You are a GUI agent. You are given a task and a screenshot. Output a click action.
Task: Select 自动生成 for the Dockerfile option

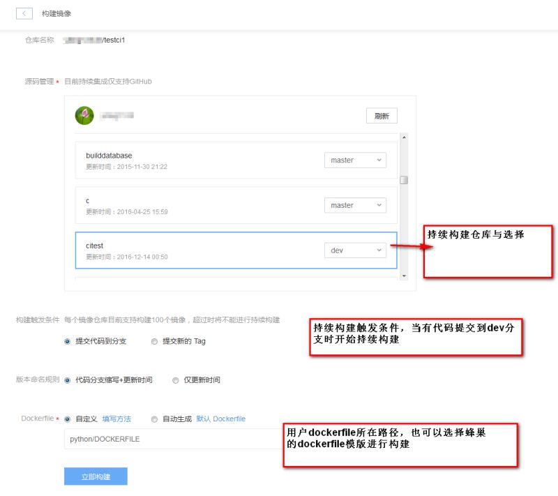tap(155, 419)
